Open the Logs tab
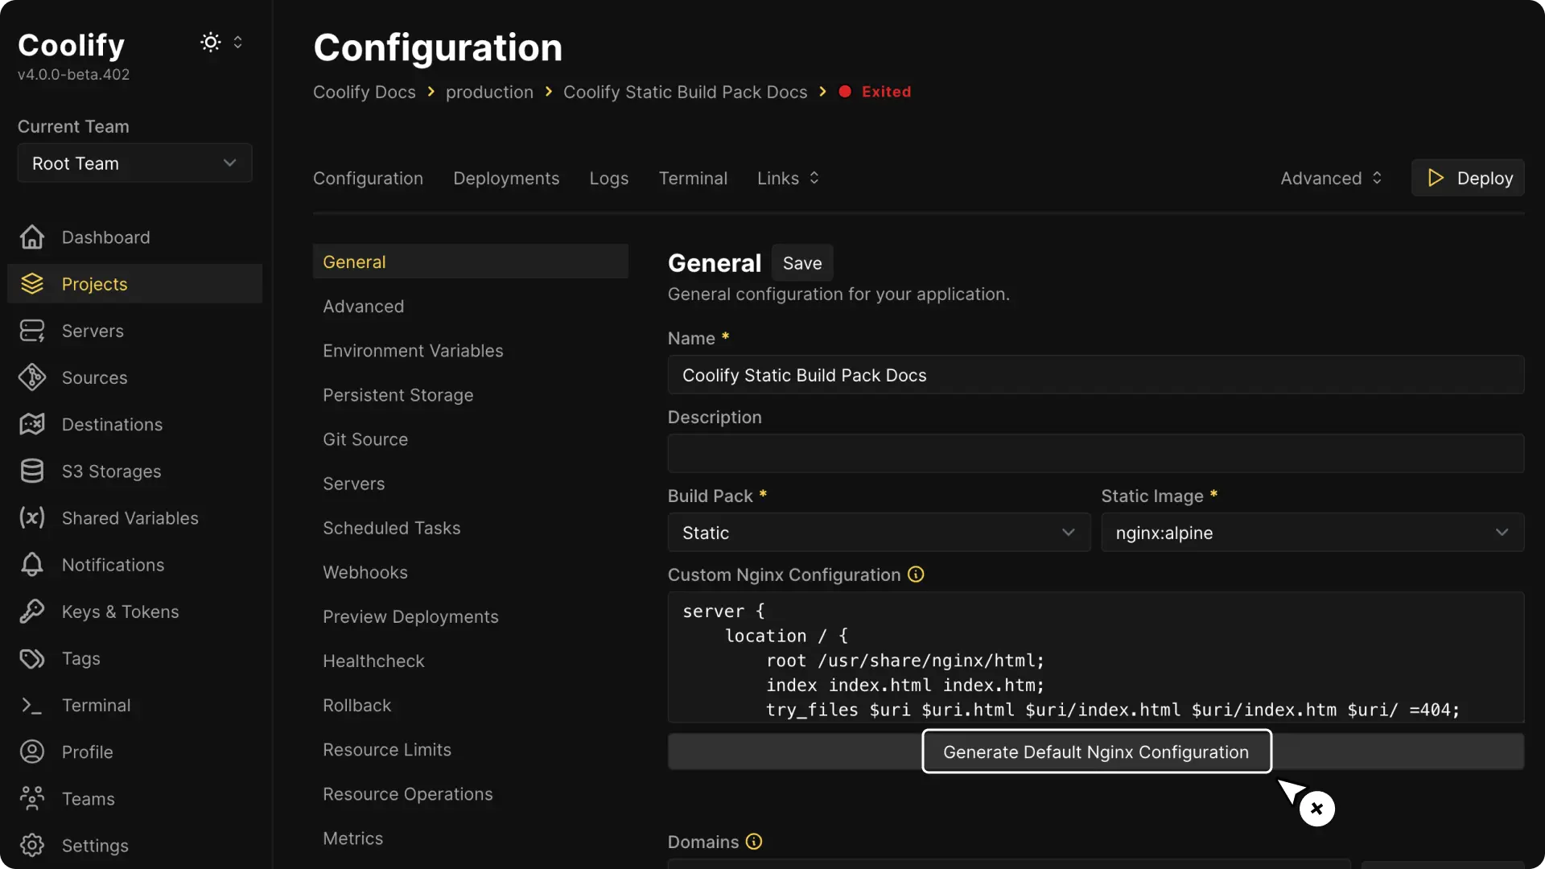This screenshot has height=869, width=1545. [608, 178]
